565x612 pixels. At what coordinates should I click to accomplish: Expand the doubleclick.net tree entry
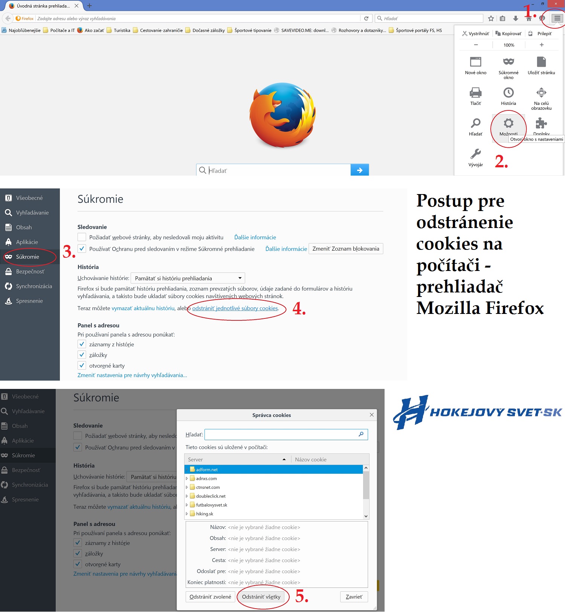coord(187,496)
